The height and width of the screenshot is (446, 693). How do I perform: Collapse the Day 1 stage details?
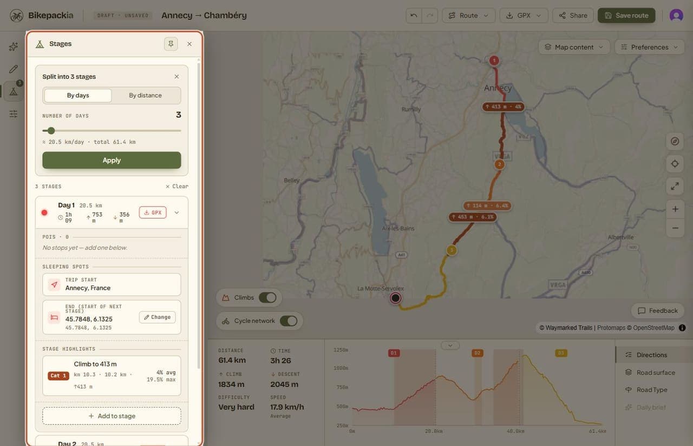(x=176, y=212)
